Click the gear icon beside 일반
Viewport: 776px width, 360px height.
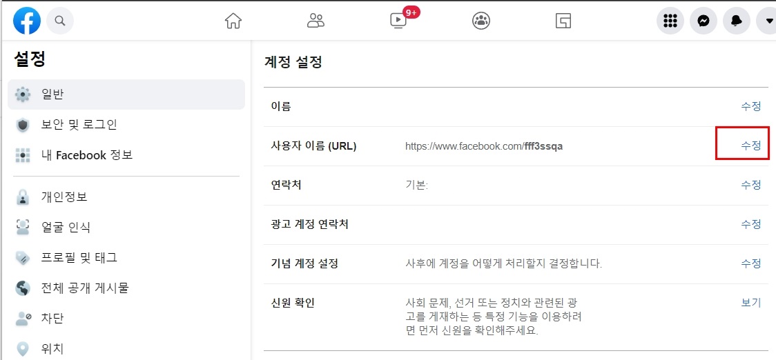click(x=23, y=94)
